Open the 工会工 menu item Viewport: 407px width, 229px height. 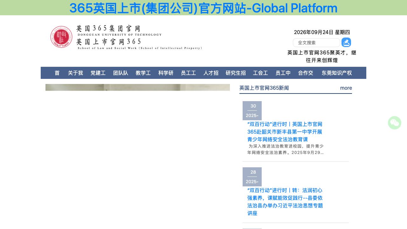click(260, 73)
